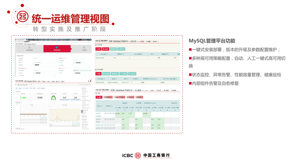The width and height of the screenshot is (291, 164).
Task: Click red 添加组 button beside refresh
Action: pyautogui.click(x=106, y=49)
